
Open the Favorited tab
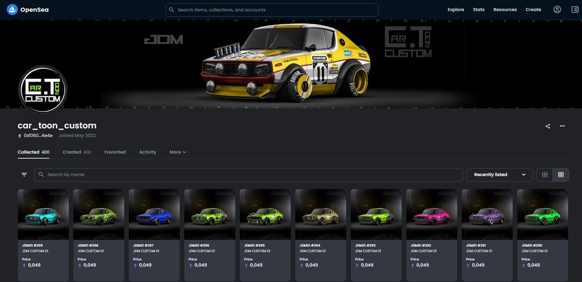click(x=115, y=152)
